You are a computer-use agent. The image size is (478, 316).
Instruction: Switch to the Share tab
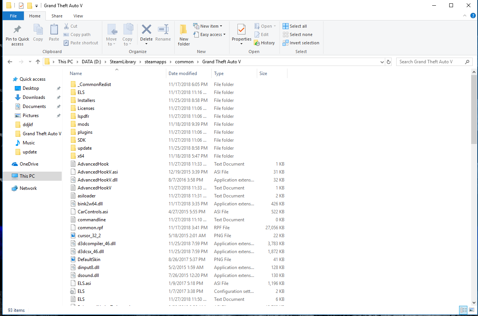(x=57, y=16)
